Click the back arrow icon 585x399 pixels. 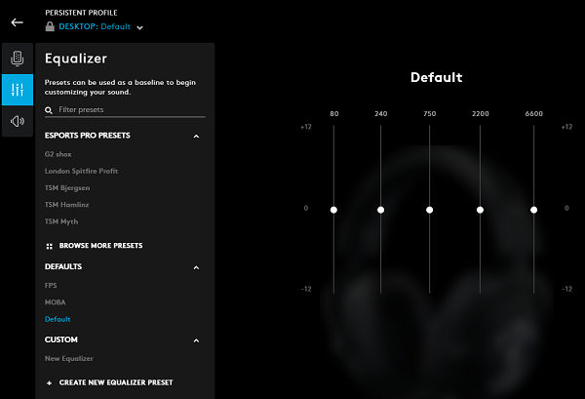(x=17, y=22)
